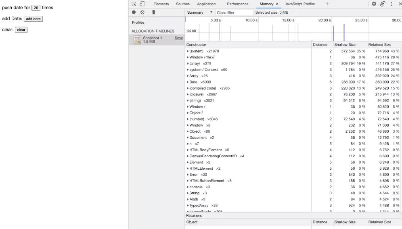Save Snapshot 1 via Save link
This screenshot has height=229, width=402.
(179, 38)
